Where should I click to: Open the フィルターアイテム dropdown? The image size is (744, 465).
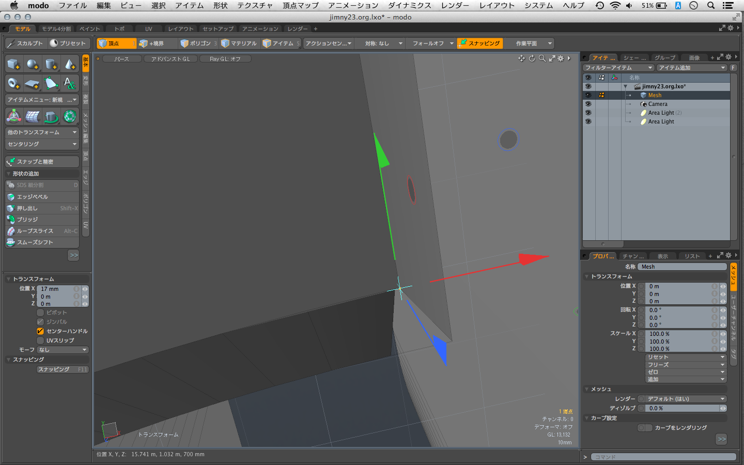click(618, 68)
